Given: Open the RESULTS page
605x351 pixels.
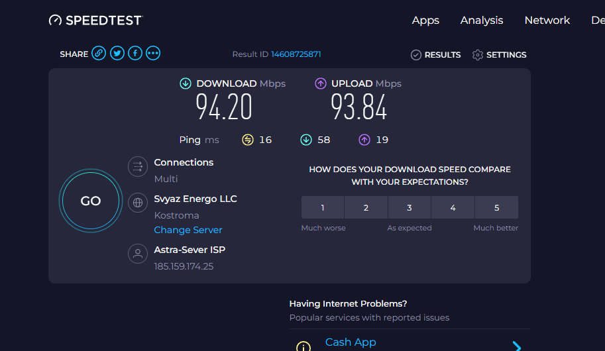Looking at the screenshot, I should point(443,55).
